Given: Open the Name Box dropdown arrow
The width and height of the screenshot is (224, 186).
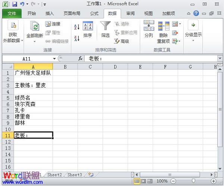Looking at the screenshot, I should pos(54,59).
